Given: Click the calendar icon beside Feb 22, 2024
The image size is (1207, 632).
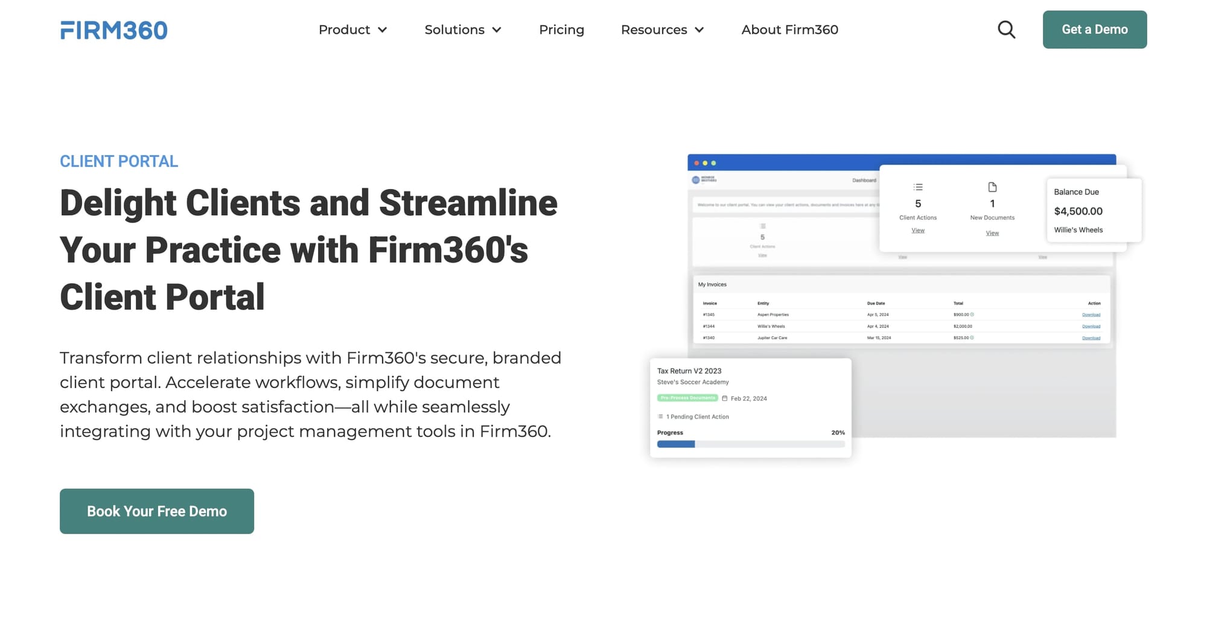Looking at the screenshot, I should coord(725,398).
